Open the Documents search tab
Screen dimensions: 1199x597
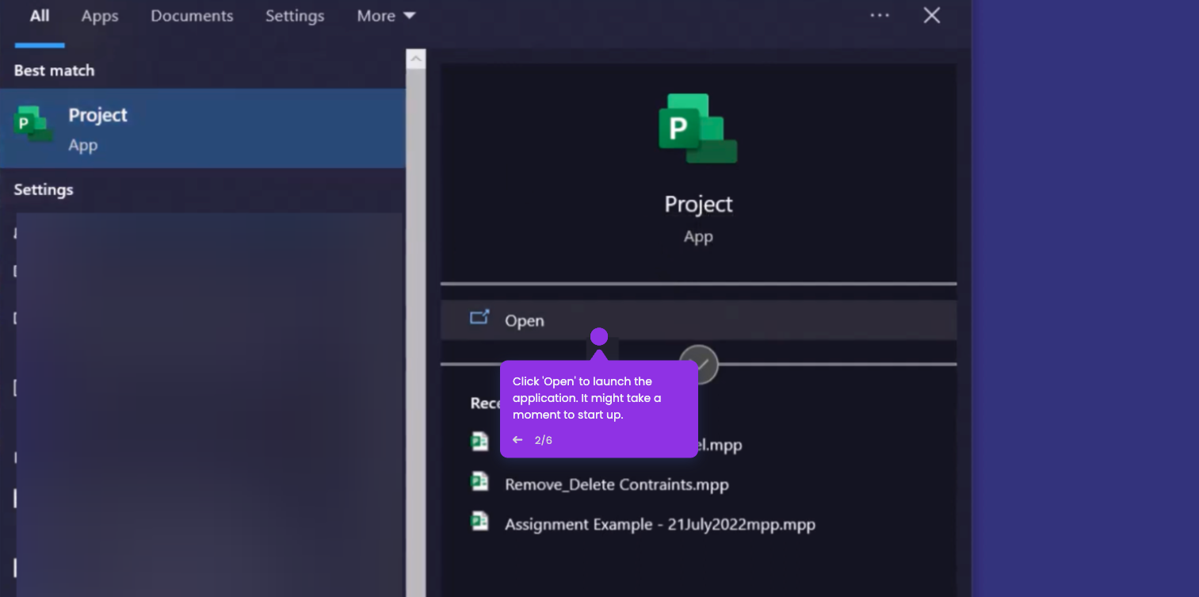click(192, 16)
